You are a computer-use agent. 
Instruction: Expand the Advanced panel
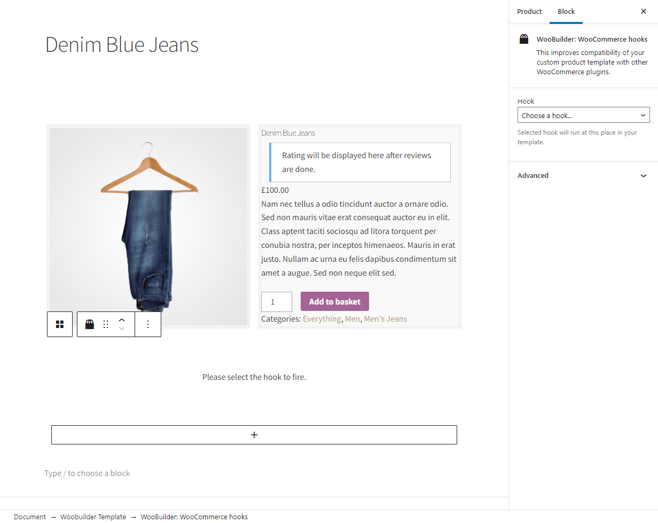tap(583, 175)
